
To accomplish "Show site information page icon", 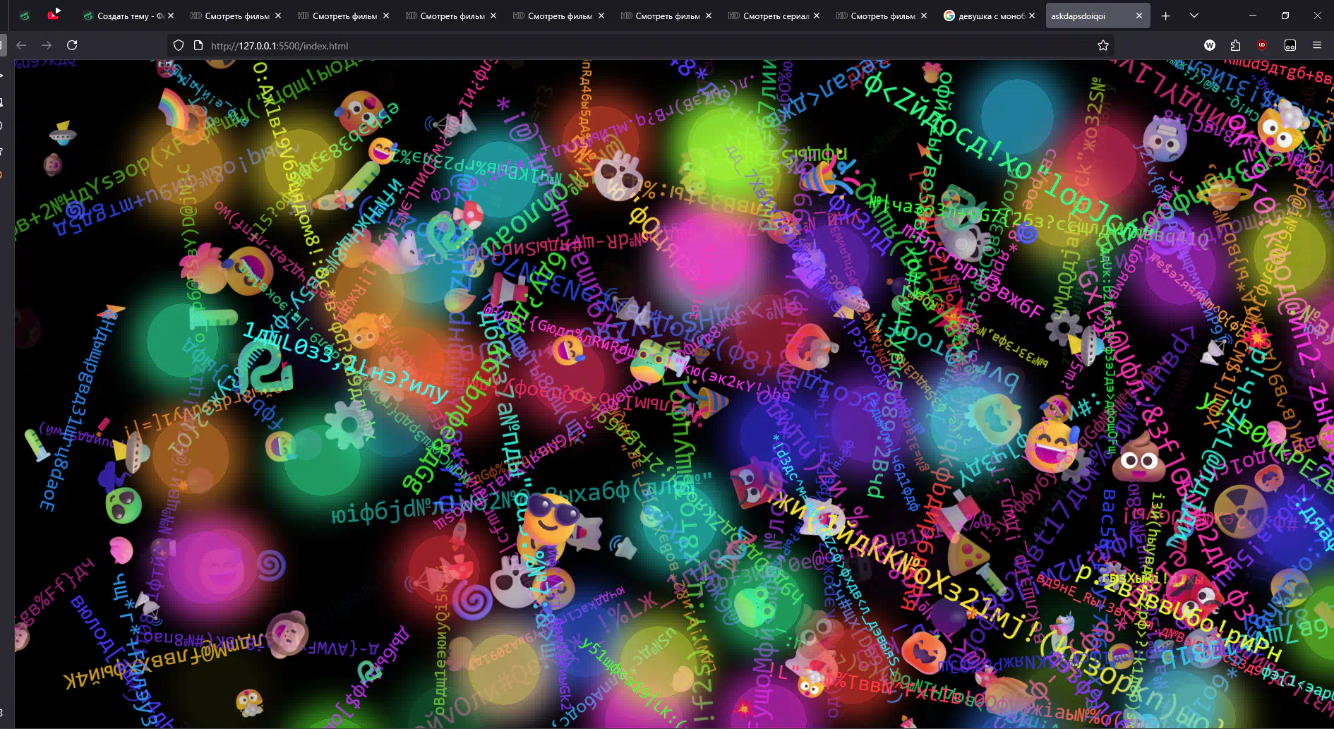I will click(x=198, y=45).
